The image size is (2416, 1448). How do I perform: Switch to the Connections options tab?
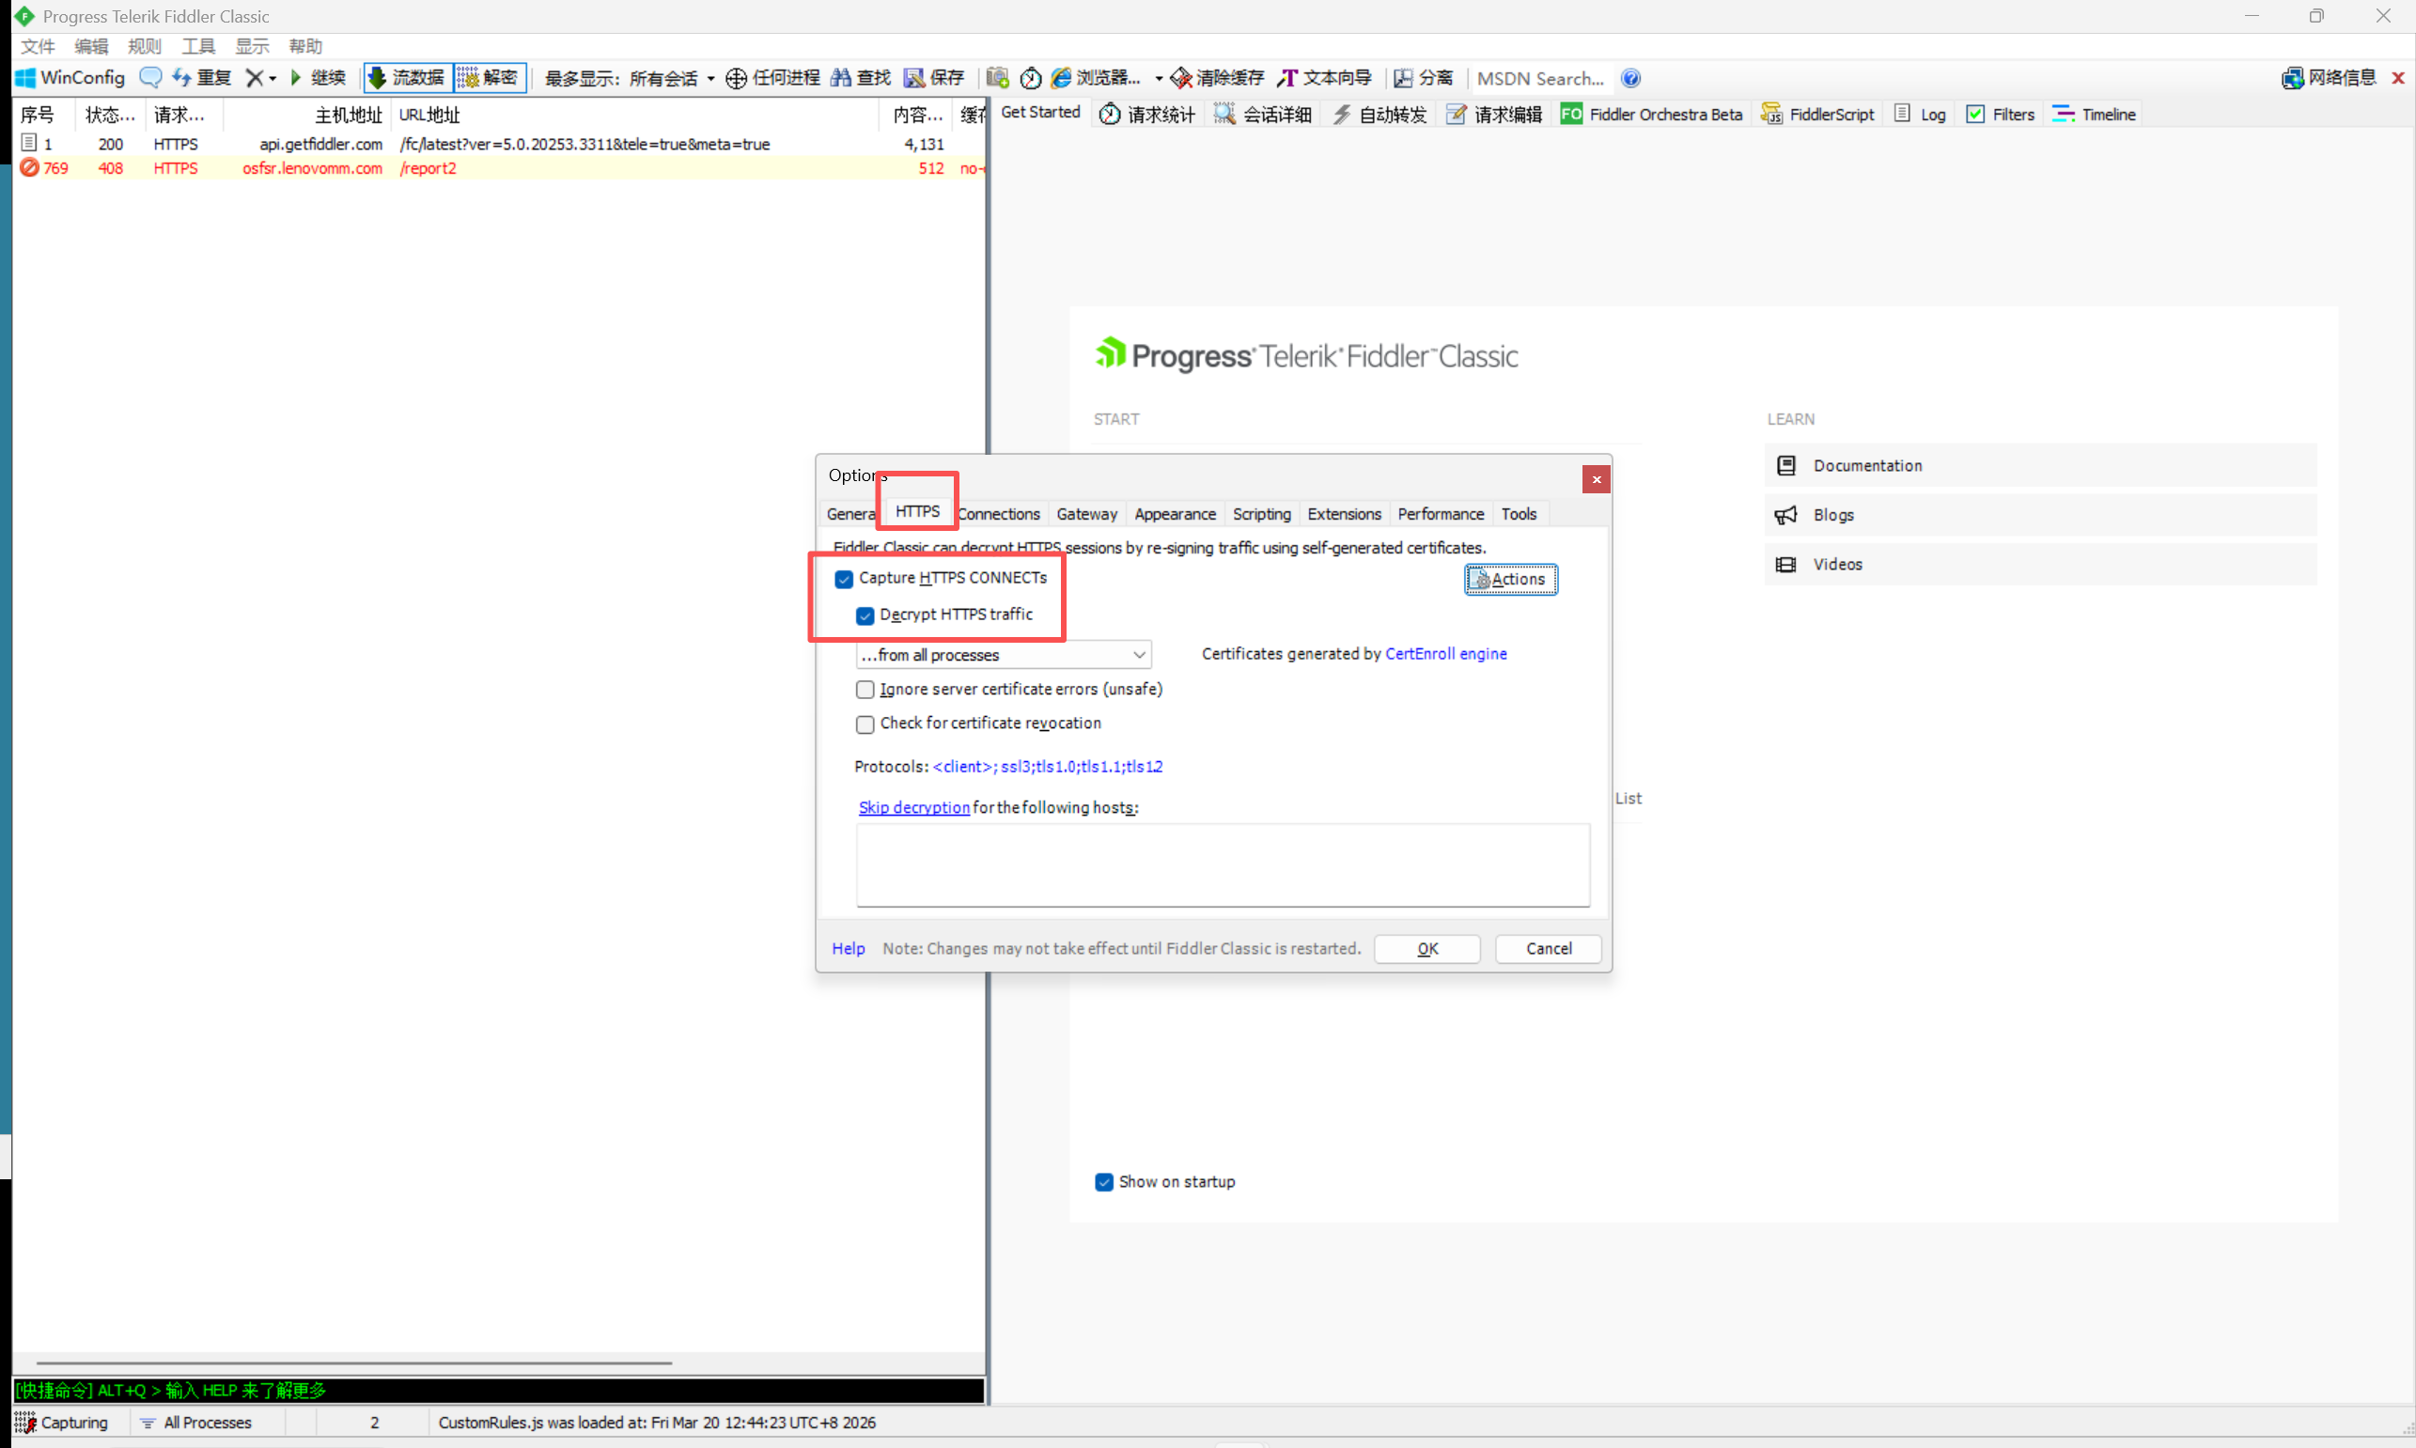(998, 514)
